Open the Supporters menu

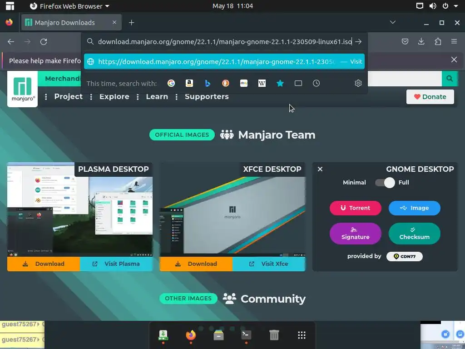click(x=207, y=96)
